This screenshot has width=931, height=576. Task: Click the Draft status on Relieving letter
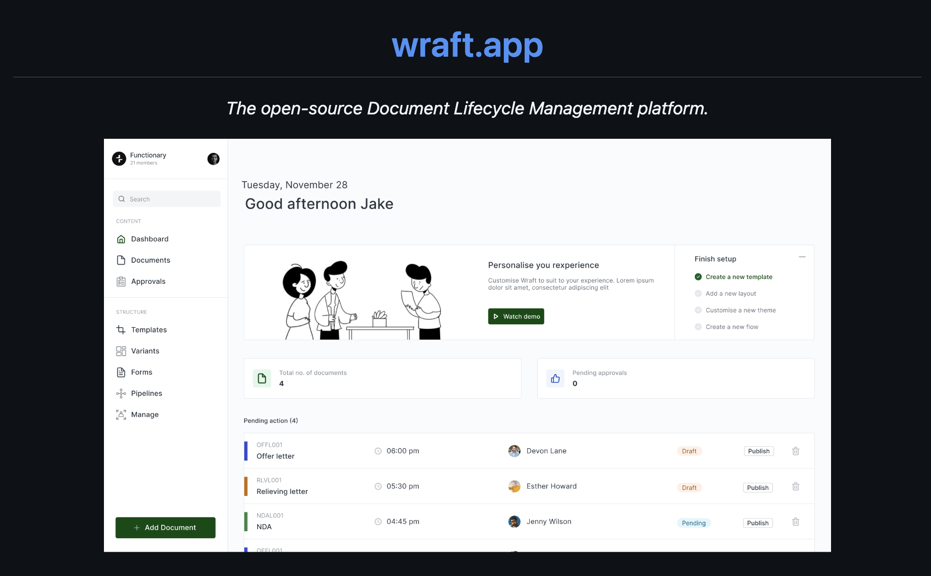[689, 488]
